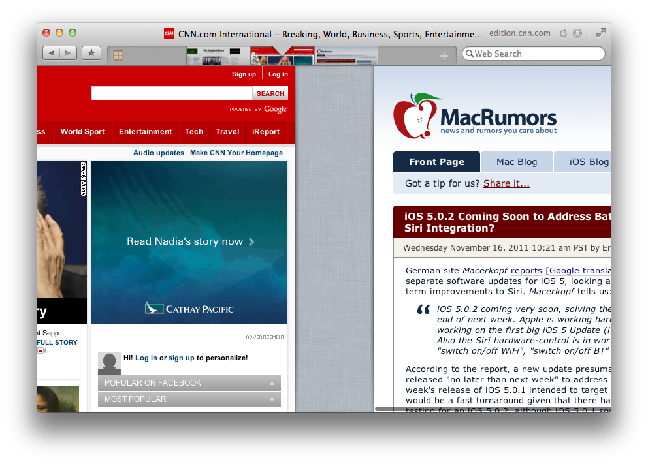Switch to the iOS Blog tab
The width and height of the screenshot is (648, 464).
pyautogui.click(x=583, y=162)
